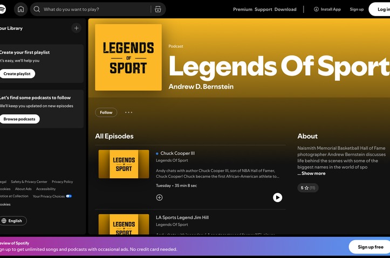Click "Let's find some podcasts to follow" text

tap(35, 97)
